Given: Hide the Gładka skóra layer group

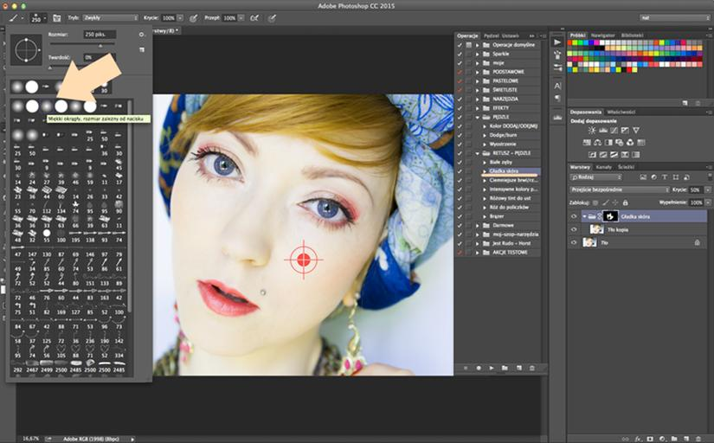Looking at the screenshot, I should coord(574,216).
